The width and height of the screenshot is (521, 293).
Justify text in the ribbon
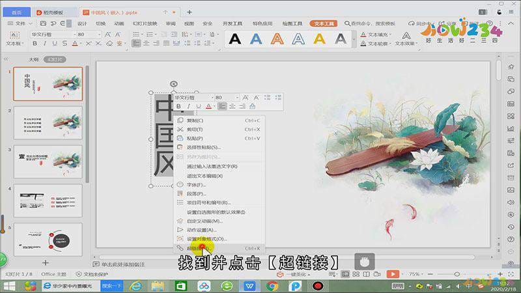pos(166,44)
